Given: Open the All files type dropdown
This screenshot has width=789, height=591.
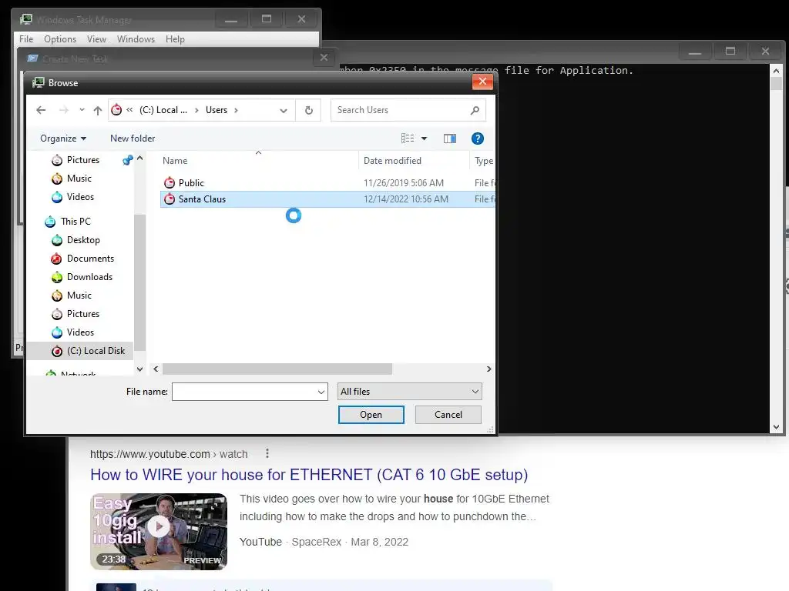Looking at the screenshot, I should (x=410, y=392).
